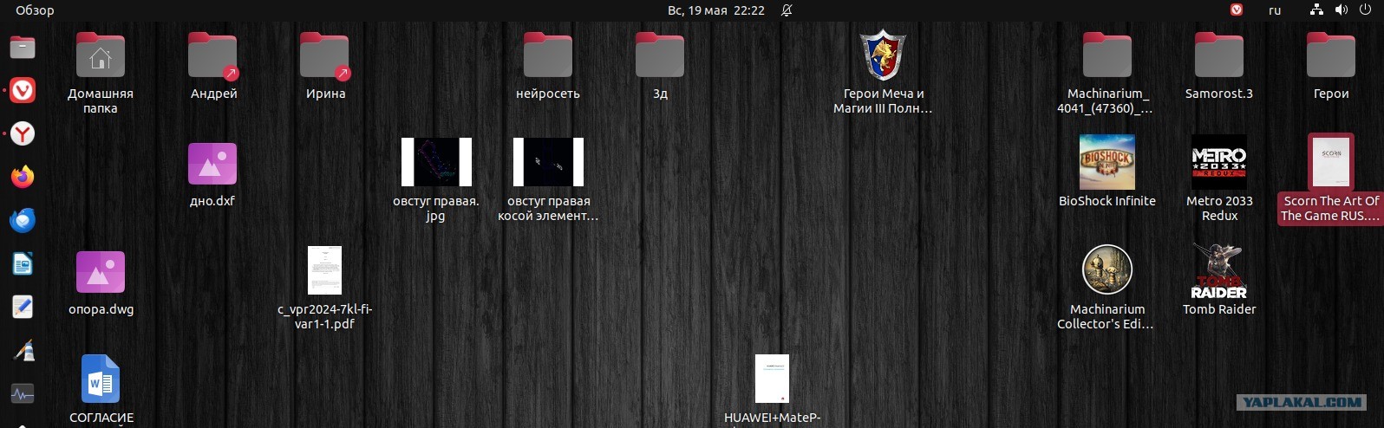Click the Vivaldi tray icon in top bar
Screen dimensions: 1384x428
pos(1237,10)
